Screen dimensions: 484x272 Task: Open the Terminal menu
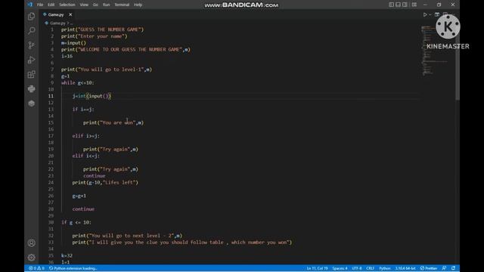(x=122, y=5)
